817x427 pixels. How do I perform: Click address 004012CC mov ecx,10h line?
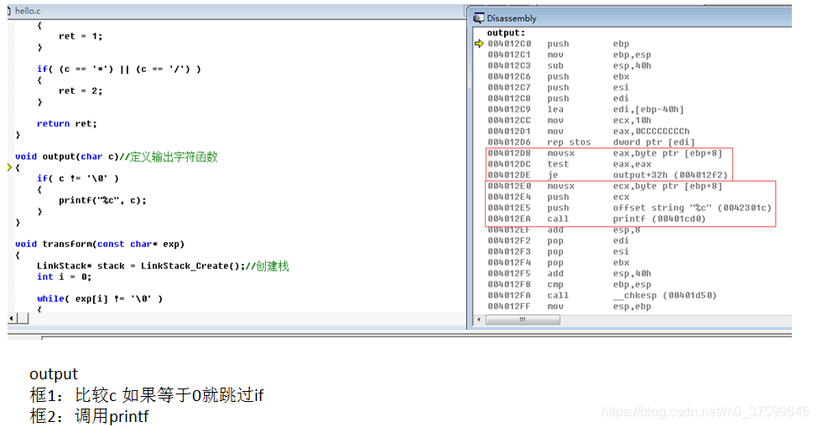(x=570, y=120)
